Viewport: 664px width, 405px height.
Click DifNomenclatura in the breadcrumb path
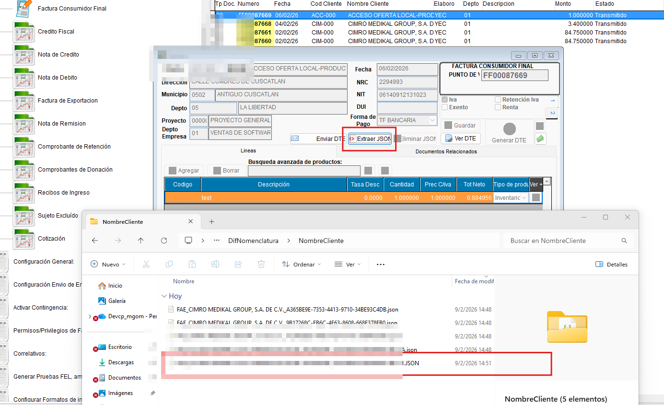pos(253,241)
